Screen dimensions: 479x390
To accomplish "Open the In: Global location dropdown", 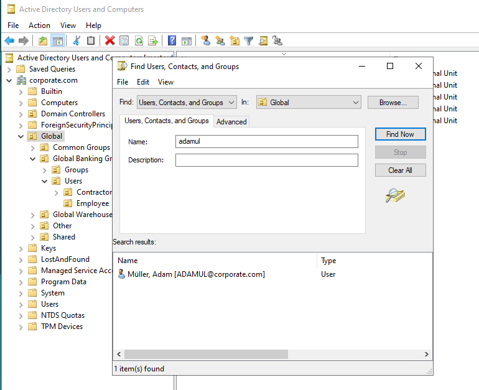I will [x=309, y=102].
